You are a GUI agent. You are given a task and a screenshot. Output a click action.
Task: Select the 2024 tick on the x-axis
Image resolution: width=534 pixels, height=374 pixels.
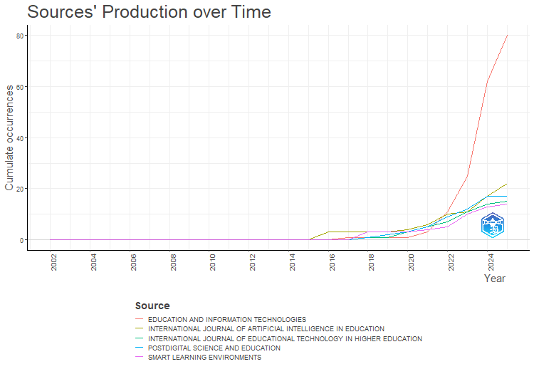[491, 263]
